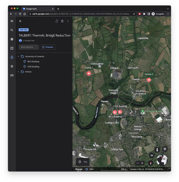Viewport: 179px width, 182px height.
Task: Click the browser back arrow
Action: [x=11, y=14]
